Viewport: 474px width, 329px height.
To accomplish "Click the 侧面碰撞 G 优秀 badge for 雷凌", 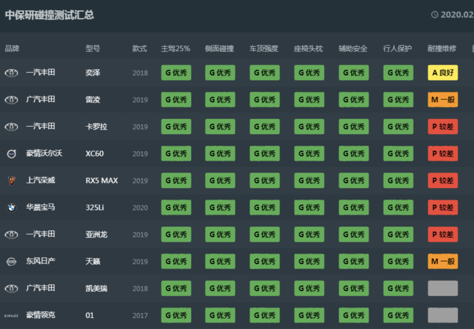I will [x=220, y=100].
